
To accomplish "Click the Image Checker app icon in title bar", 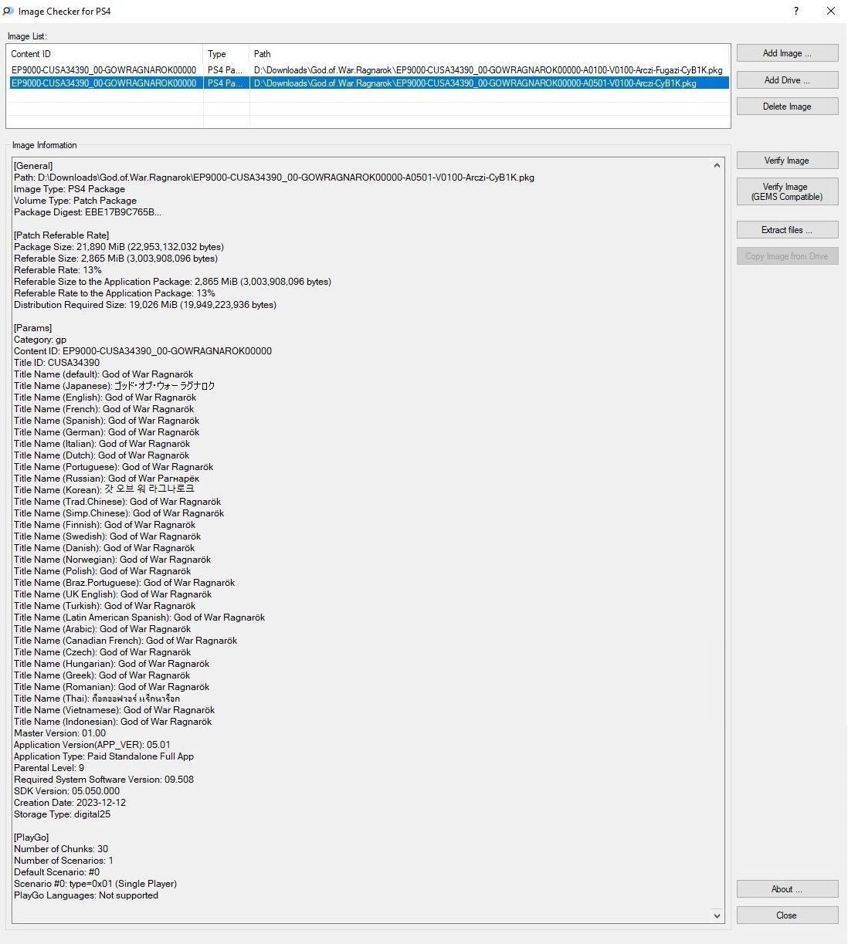I will (x=8, y=11).
